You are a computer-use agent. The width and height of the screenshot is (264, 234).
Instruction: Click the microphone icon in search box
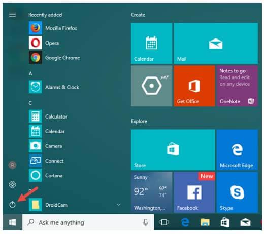point(146,222)
